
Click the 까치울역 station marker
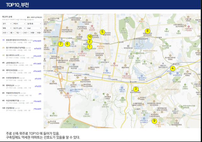coord(156,38)
